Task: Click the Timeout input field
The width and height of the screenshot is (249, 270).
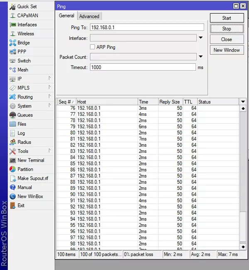Action: (142, 67)
